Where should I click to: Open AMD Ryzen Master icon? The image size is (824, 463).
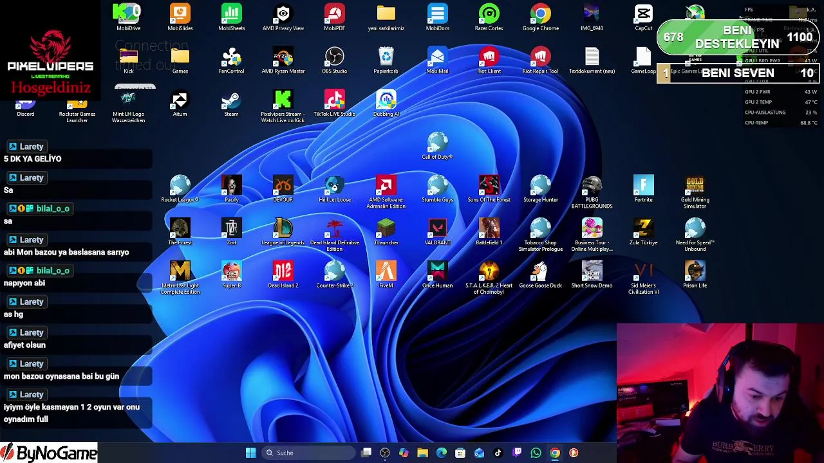click(283, 60)
